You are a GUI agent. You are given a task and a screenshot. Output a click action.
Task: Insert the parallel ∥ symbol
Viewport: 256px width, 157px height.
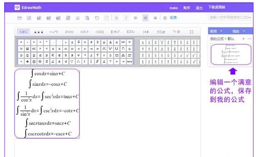pos(98,62)
